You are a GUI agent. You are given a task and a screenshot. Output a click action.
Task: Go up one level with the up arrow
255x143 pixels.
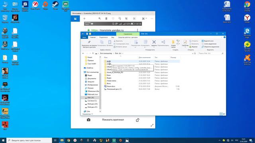[x=93, y=53]
